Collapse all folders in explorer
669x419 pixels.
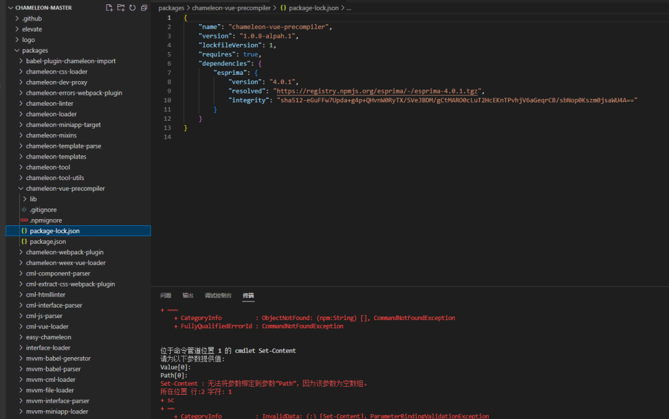pyautogui.click(x=144, y=7)
